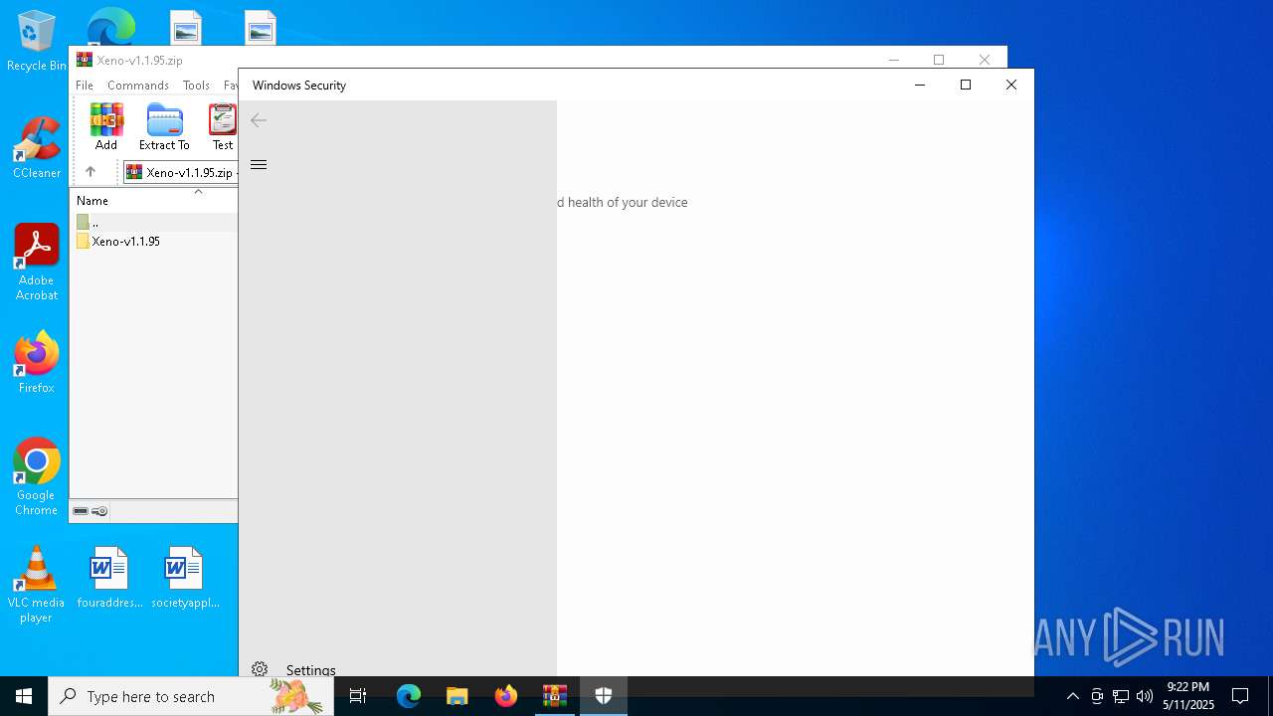Viewport: 1273px width, 716px height.
Task: Click the Microsoft Edge desktop icon
Action: (x=110, y=27)
